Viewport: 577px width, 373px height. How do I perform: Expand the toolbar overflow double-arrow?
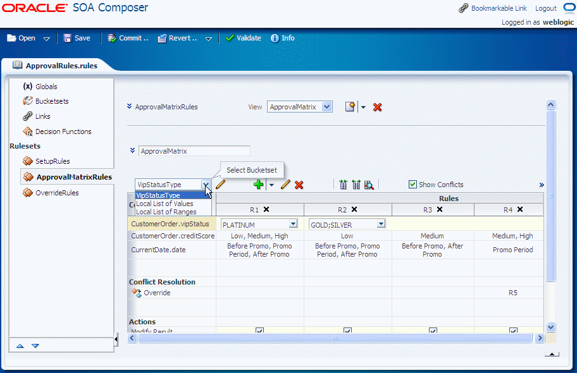[x=542, y=185]
